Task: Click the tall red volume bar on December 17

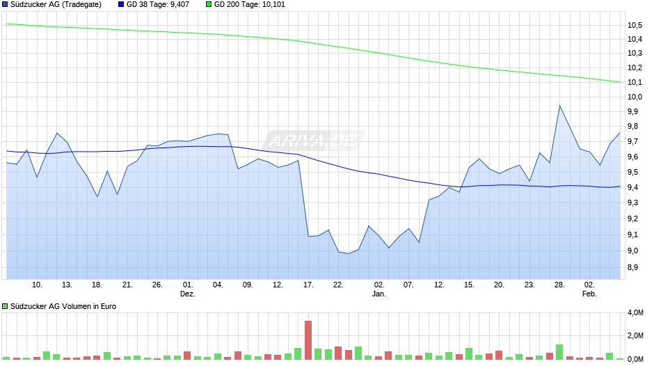Action: coord(308,340)
